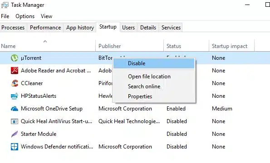Screen dimensions: 270x163
Task: Switch to the App history tab
Action: click(80, 28)
